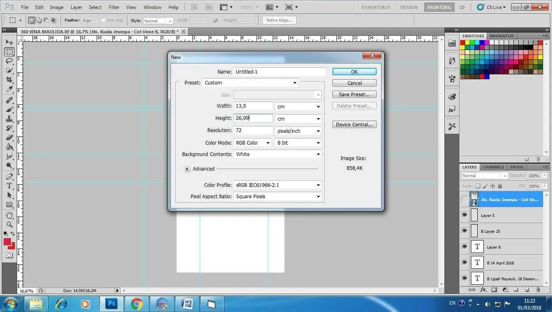The height and width of the screenshot is (312, 552).
Task: Select the Hand tool
Action: coord(9,215)
